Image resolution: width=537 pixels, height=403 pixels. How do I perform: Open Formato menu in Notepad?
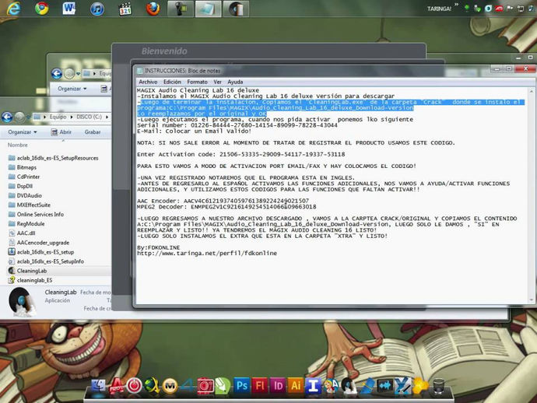(x=197, y=82)
